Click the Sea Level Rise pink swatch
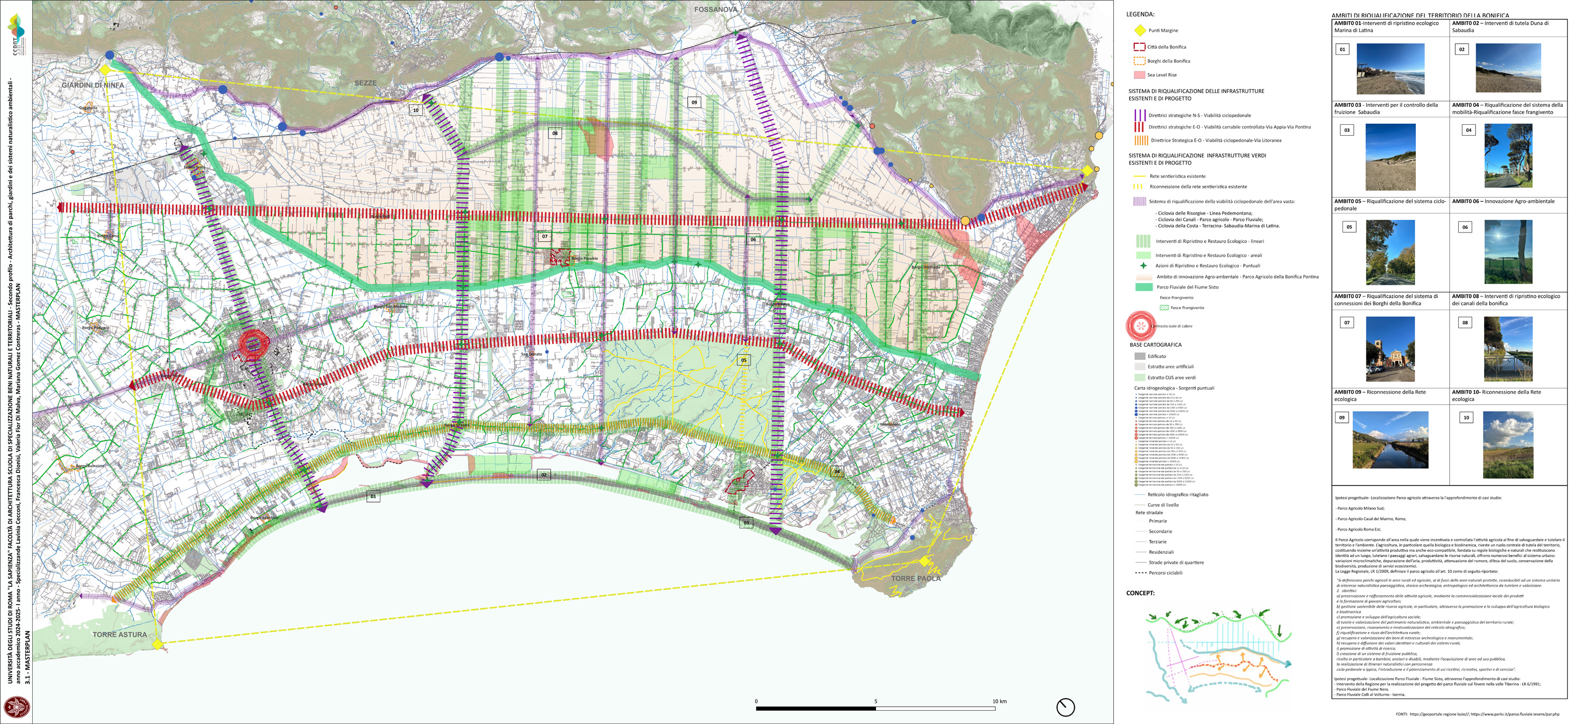The height and width of the screenshot is (724, 1585). 1140,75
